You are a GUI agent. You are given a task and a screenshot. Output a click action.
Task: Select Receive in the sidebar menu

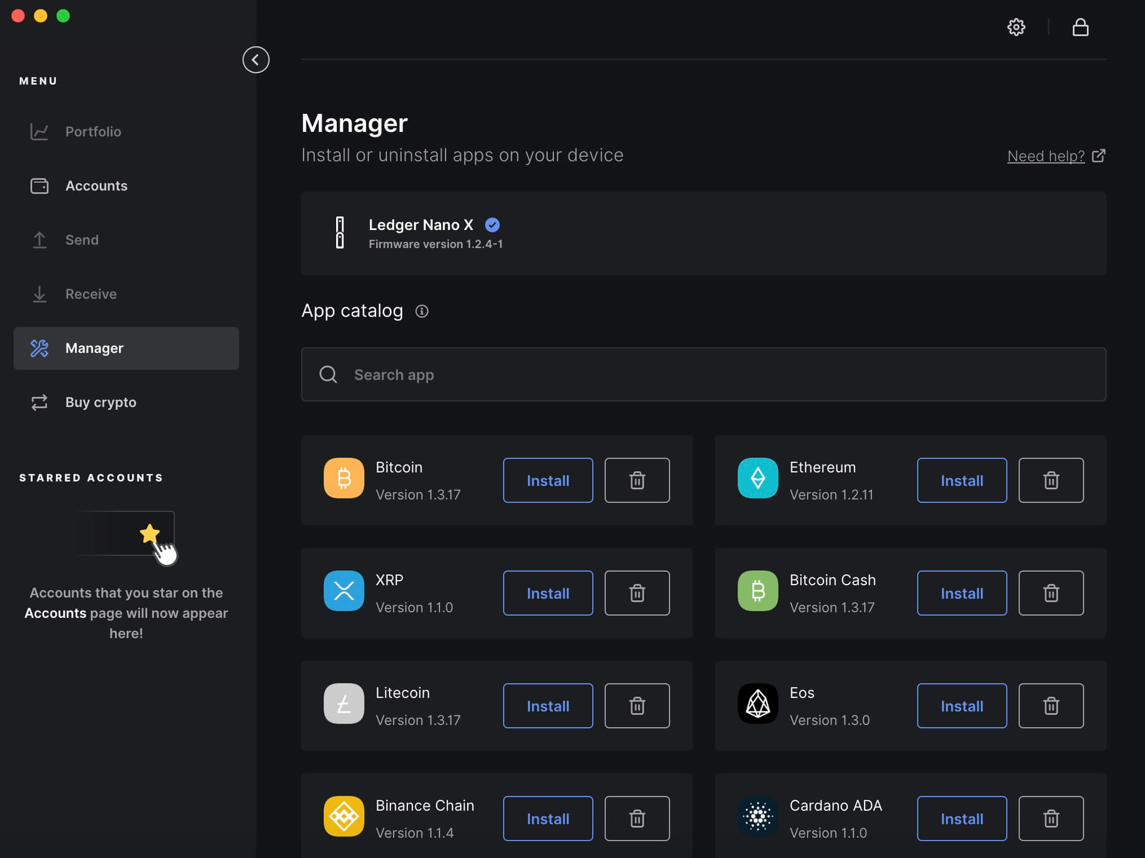coord(126,294)
